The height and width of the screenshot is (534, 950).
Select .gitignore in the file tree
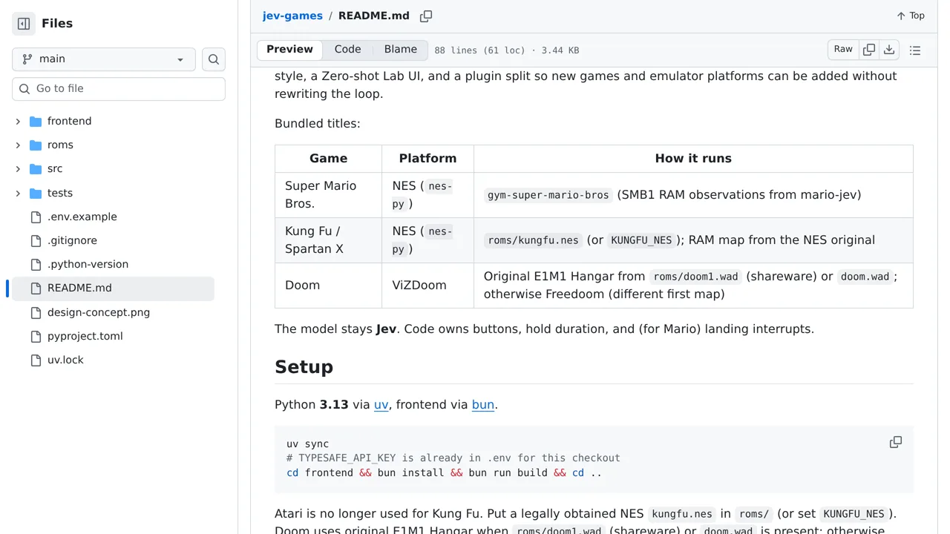tap(72, 240)
